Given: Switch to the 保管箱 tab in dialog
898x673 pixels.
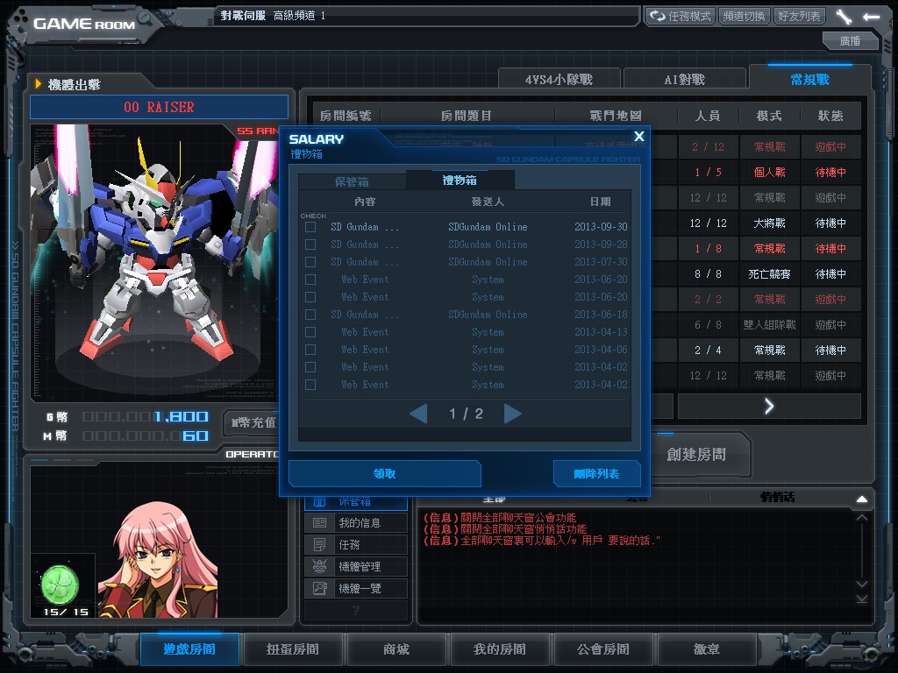Looking at the screenshot, I should coord(352,182).
